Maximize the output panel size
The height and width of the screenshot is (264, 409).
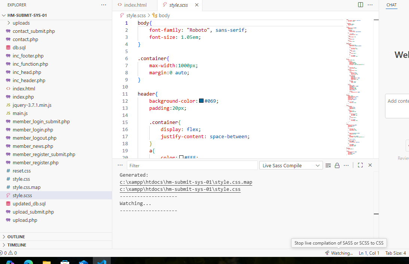(360, 165)
